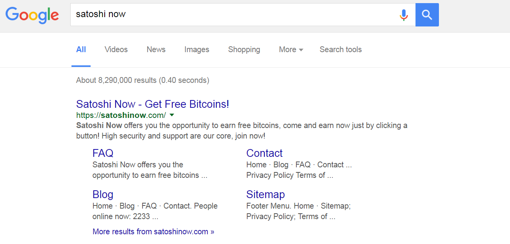Click the green satoshinow.com URL text
The image size is (510, 244).
pyautogui.click(x=121, y=115)
